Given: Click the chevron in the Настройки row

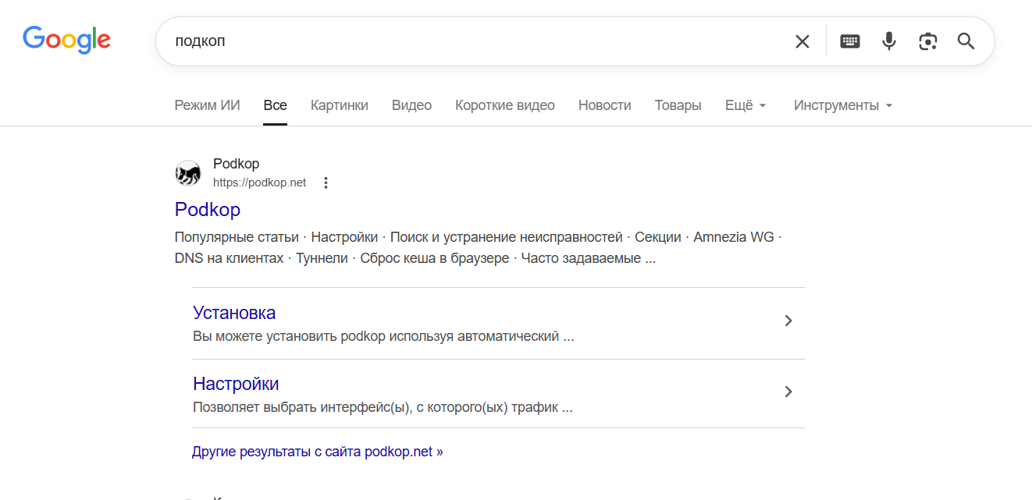Looking at the screenshot, I should [x=788, y=392].
